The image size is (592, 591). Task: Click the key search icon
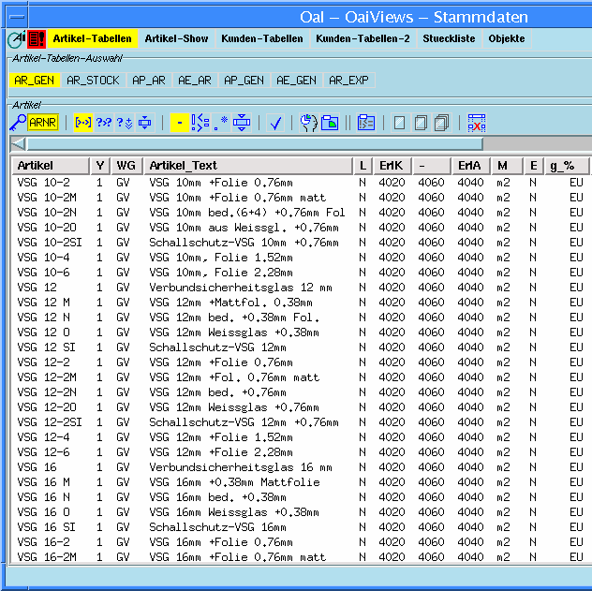[18, 123]
